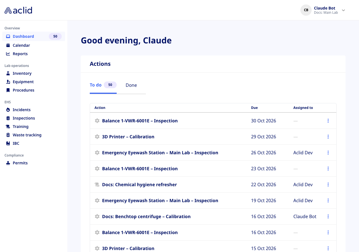Image resolution: width=359 pixels, height=252 pixels.
Task: Click the Equipment microscope icon
Action: (8, 82)
